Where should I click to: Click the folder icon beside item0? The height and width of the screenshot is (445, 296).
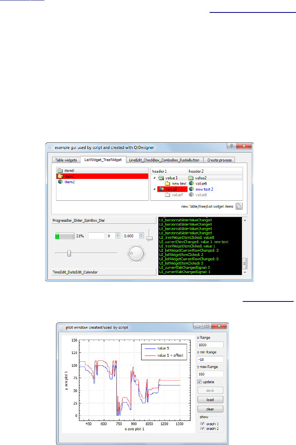pos(60,170)
